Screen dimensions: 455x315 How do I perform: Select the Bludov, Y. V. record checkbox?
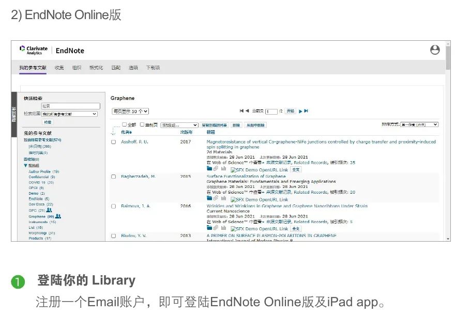point(113,236)
